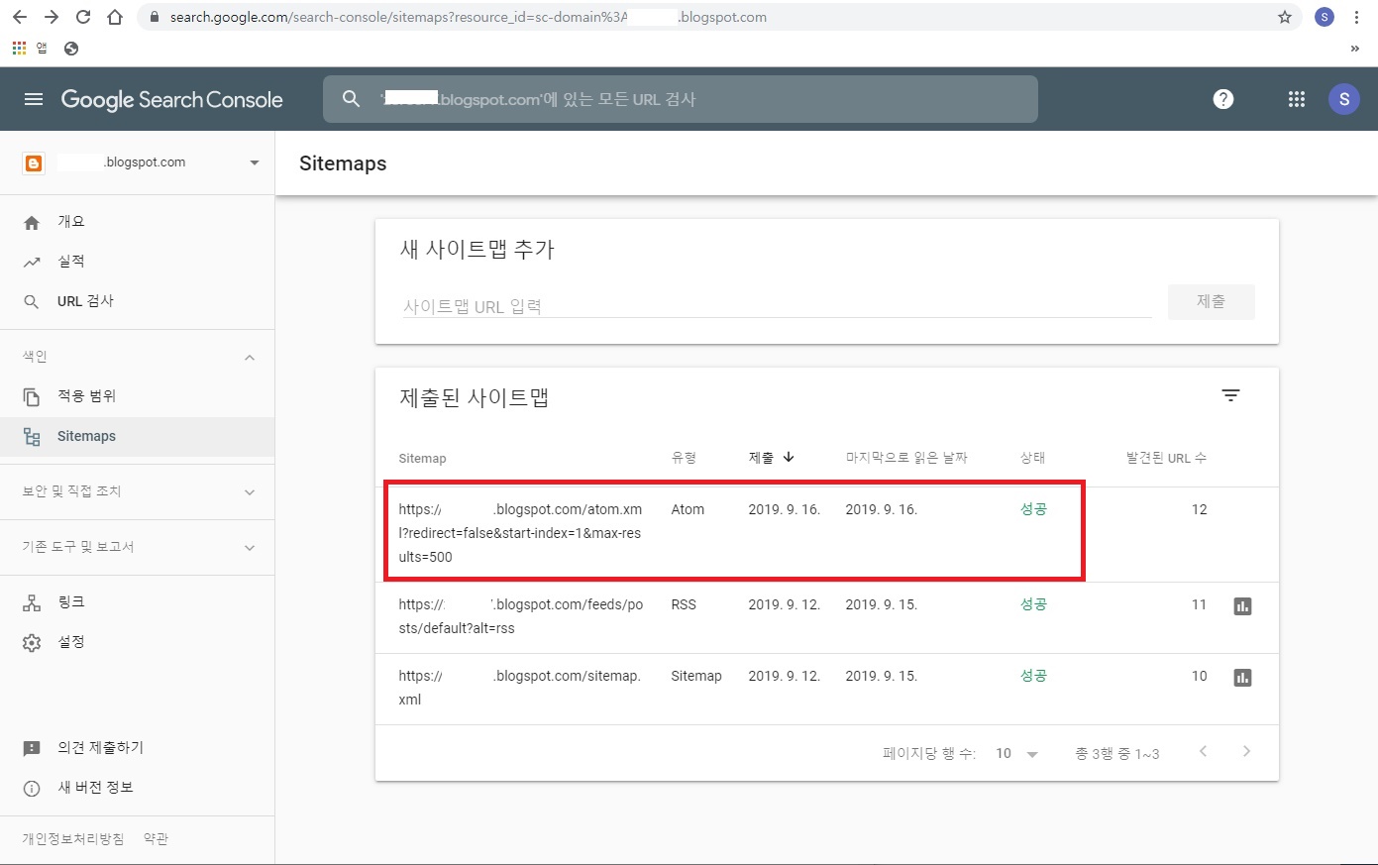Click RSS type cell
Image resolution: width=1378 pixels, height=865 pixels.
tap(684, 604)
